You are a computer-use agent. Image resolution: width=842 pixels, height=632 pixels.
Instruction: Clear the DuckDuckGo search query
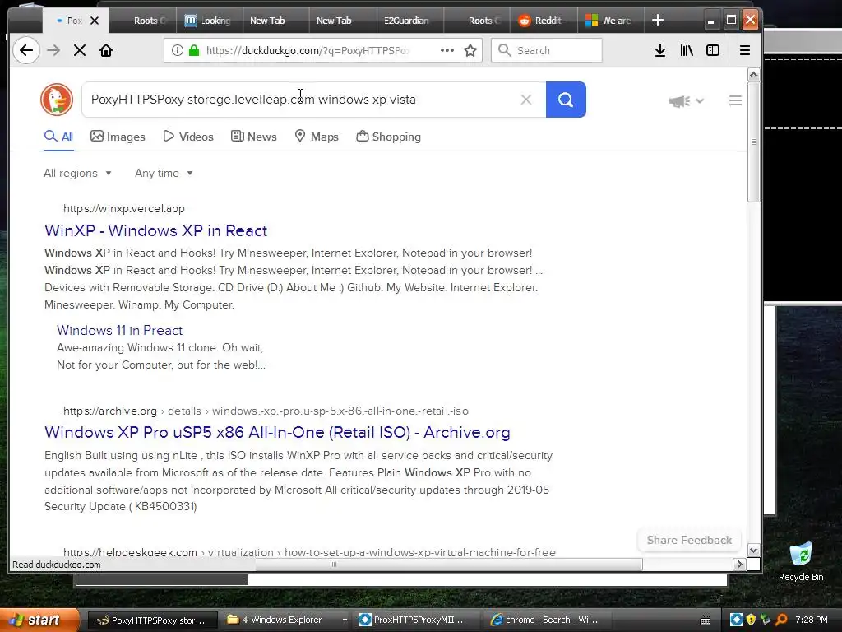[526, 100]
